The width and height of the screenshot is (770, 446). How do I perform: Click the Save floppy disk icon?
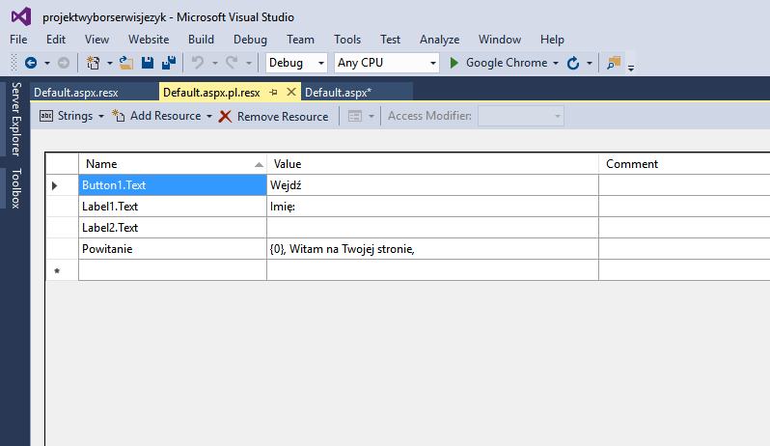(148, 63)
